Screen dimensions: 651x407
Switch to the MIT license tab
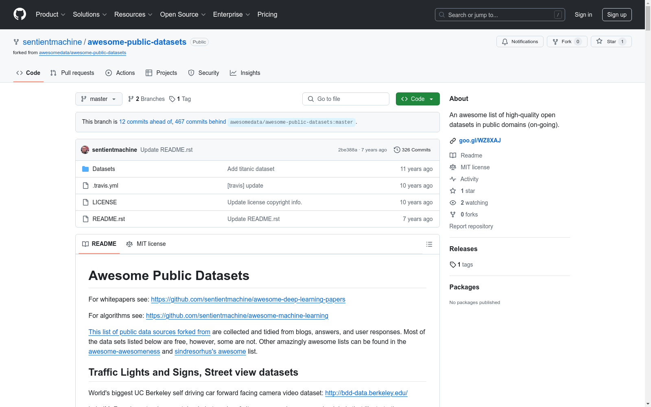click(x=146, y=244)
